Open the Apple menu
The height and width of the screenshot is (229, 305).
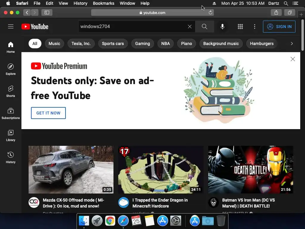[8, 3]
